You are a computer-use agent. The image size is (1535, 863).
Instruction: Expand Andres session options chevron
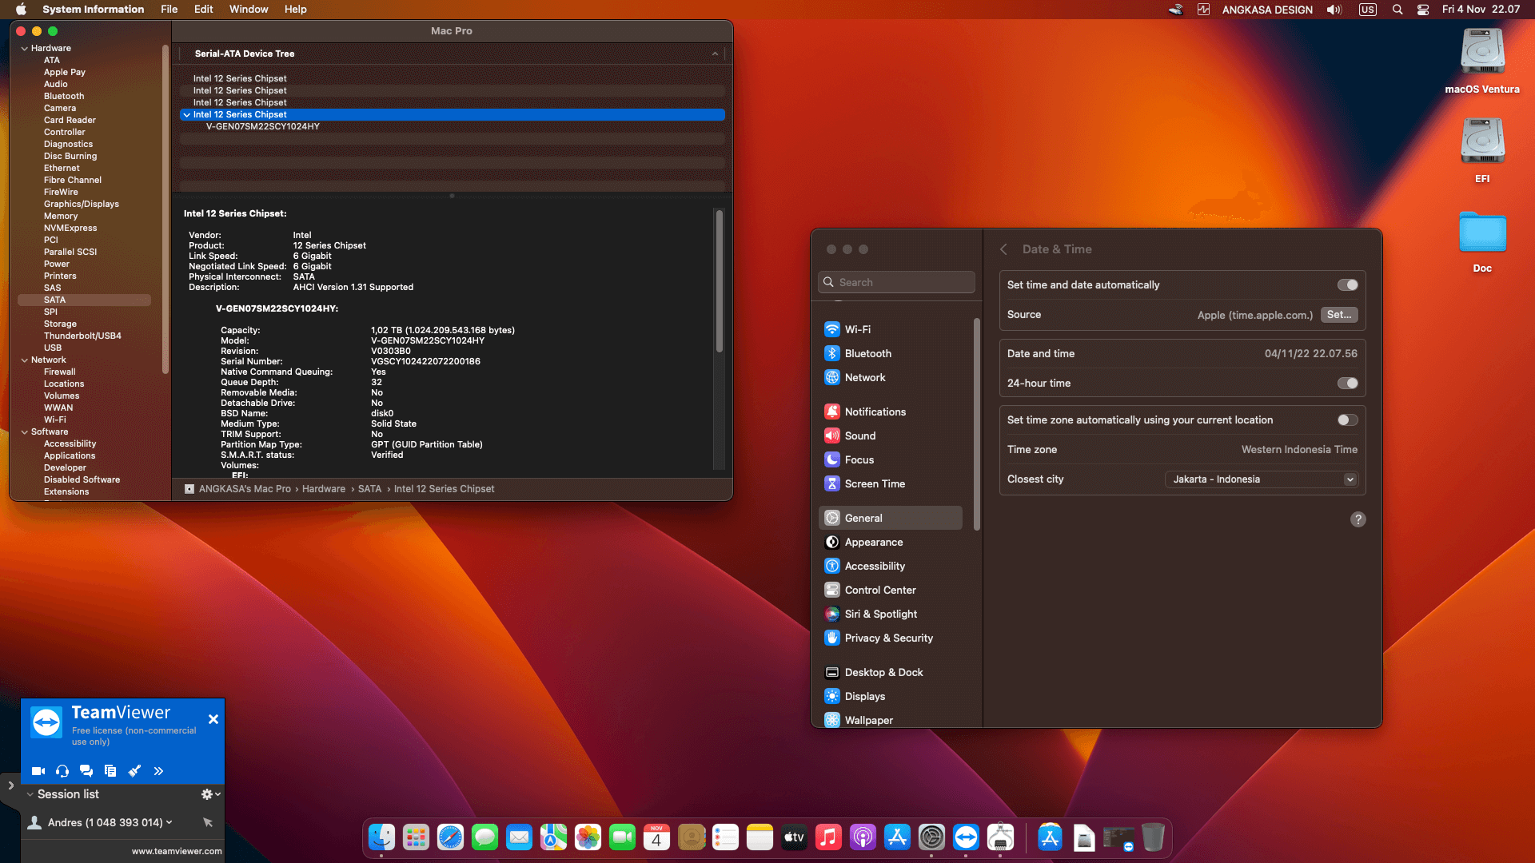169,822
